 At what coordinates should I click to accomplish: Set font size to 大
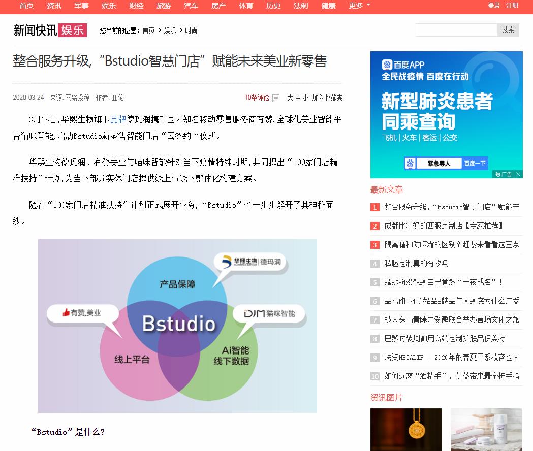tap(290, 98)
